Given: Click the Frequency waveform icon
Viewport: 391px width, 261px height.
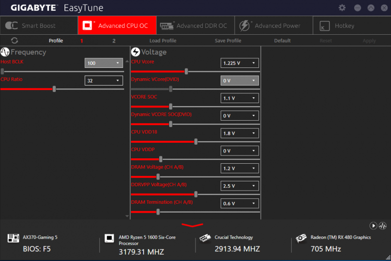Looking at the screenshot, I should coord(5,52).
